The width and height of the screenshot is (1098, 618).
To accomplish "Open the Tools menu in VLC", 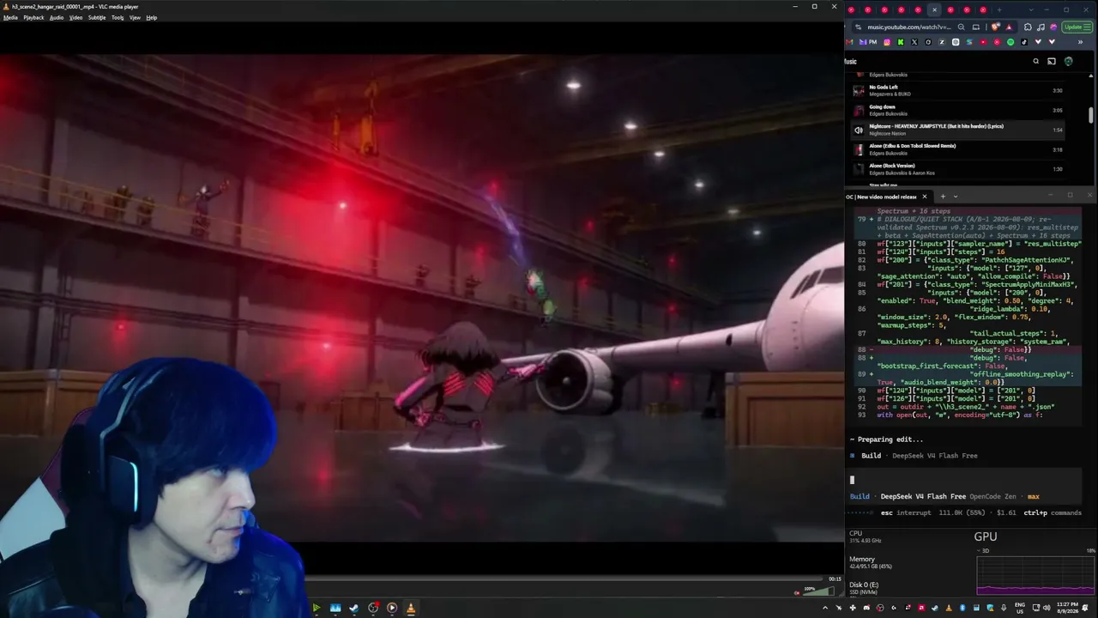I will pyautogui.click(x=118, y=17).
